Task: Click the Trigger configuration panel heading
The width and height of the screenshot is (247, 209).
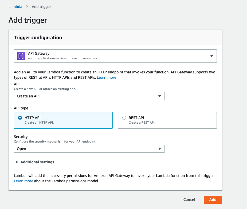Action: (x=38, y=38)
